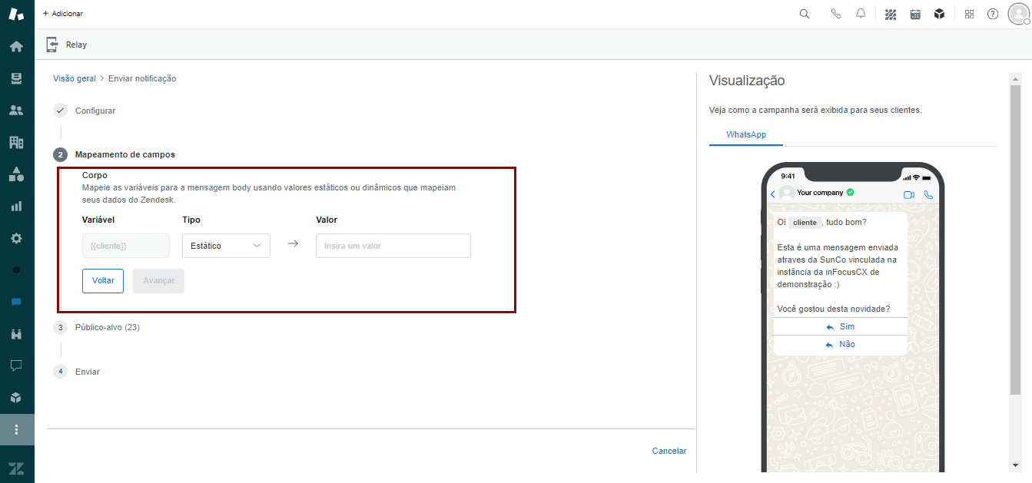1032x483 pixels.
Task: Expand the Configurar step
Action: (95, 111)
